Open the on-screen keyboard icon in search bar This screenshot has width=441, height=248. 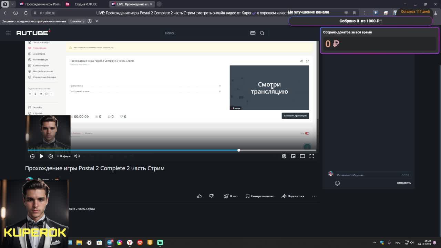click(253, 33)
